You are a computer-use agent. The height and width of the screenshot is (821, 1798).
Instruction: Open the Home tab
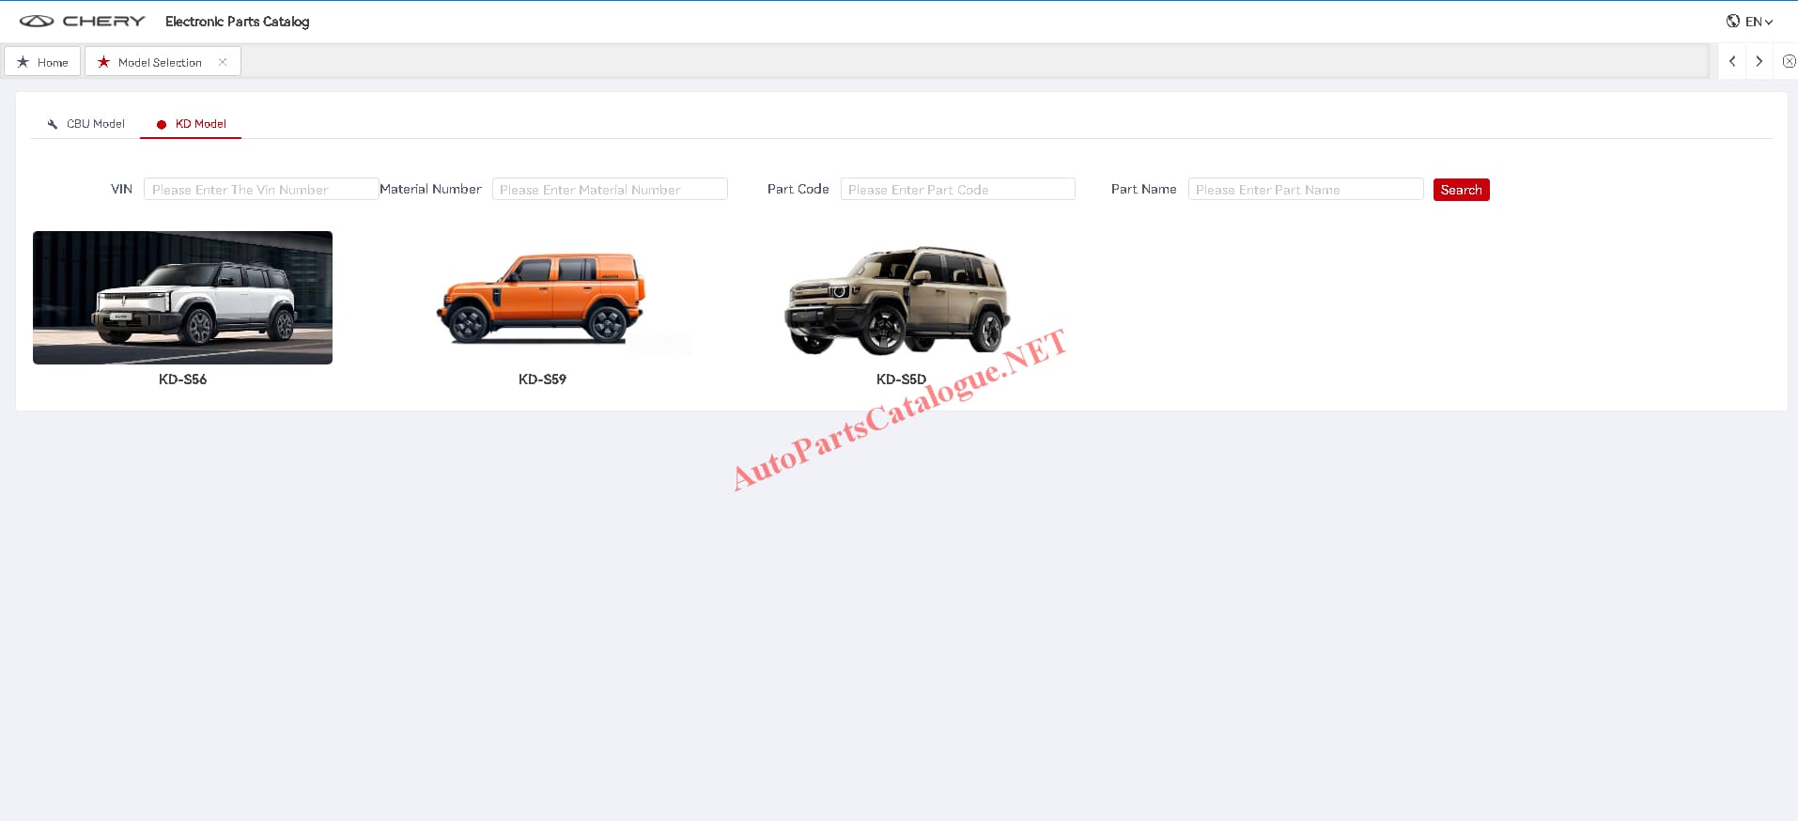pos(42,62)
